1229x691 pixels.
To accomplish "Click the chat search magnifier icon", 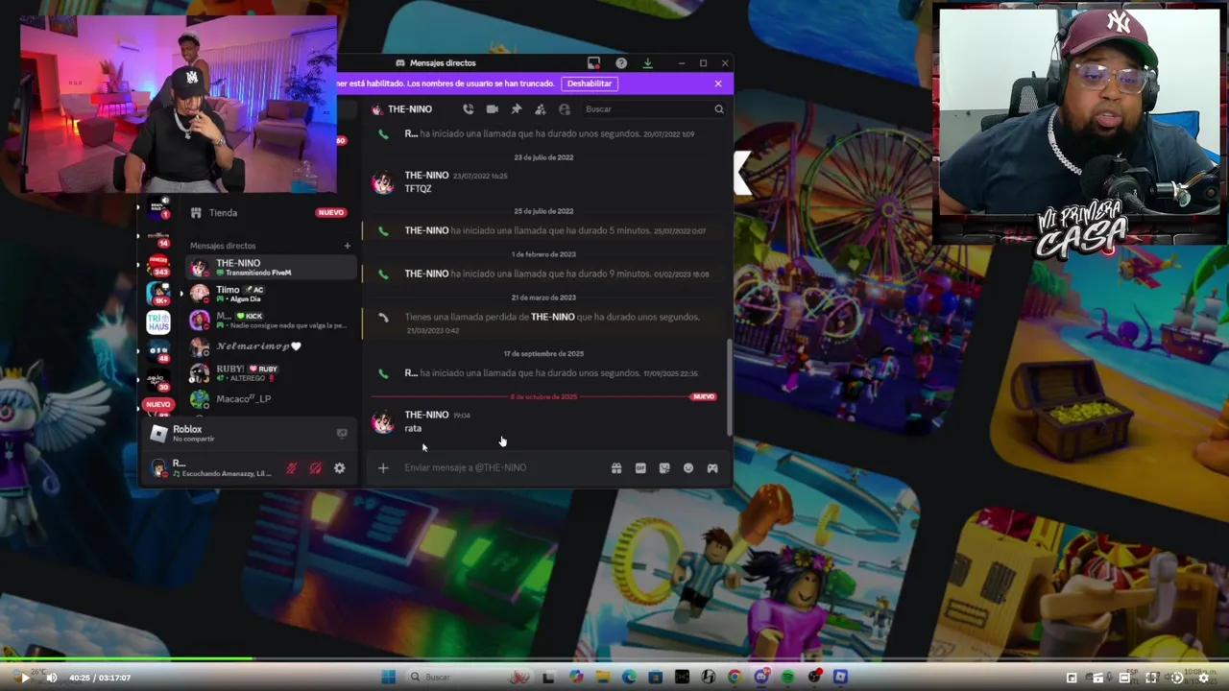I will coord(718,109).
